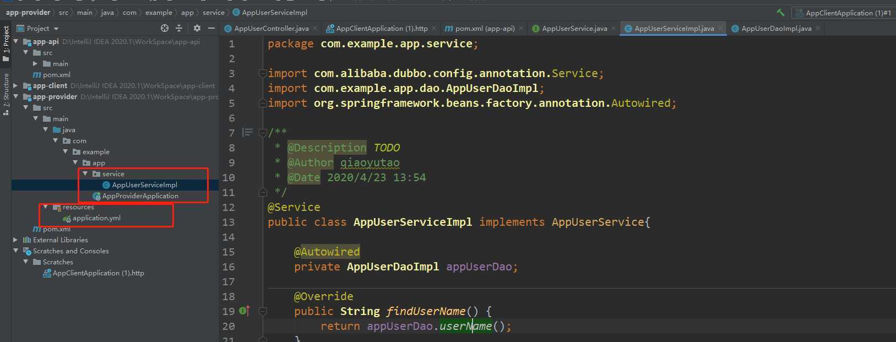Close the pom.xml (app-api) tab
This screenshot has width=896, height=342.
[x=521, y=28]
